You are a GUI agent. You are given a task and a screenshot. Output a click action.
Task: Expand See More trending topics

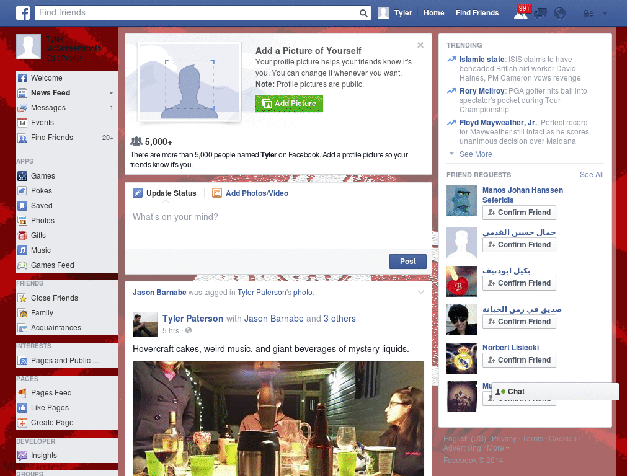476,154
